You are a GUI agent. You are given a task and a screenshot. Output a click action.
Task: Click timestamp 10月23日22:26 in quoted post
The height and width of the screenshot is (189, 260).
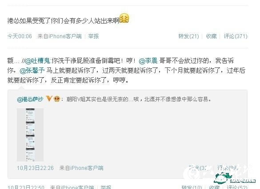(35, 168)
